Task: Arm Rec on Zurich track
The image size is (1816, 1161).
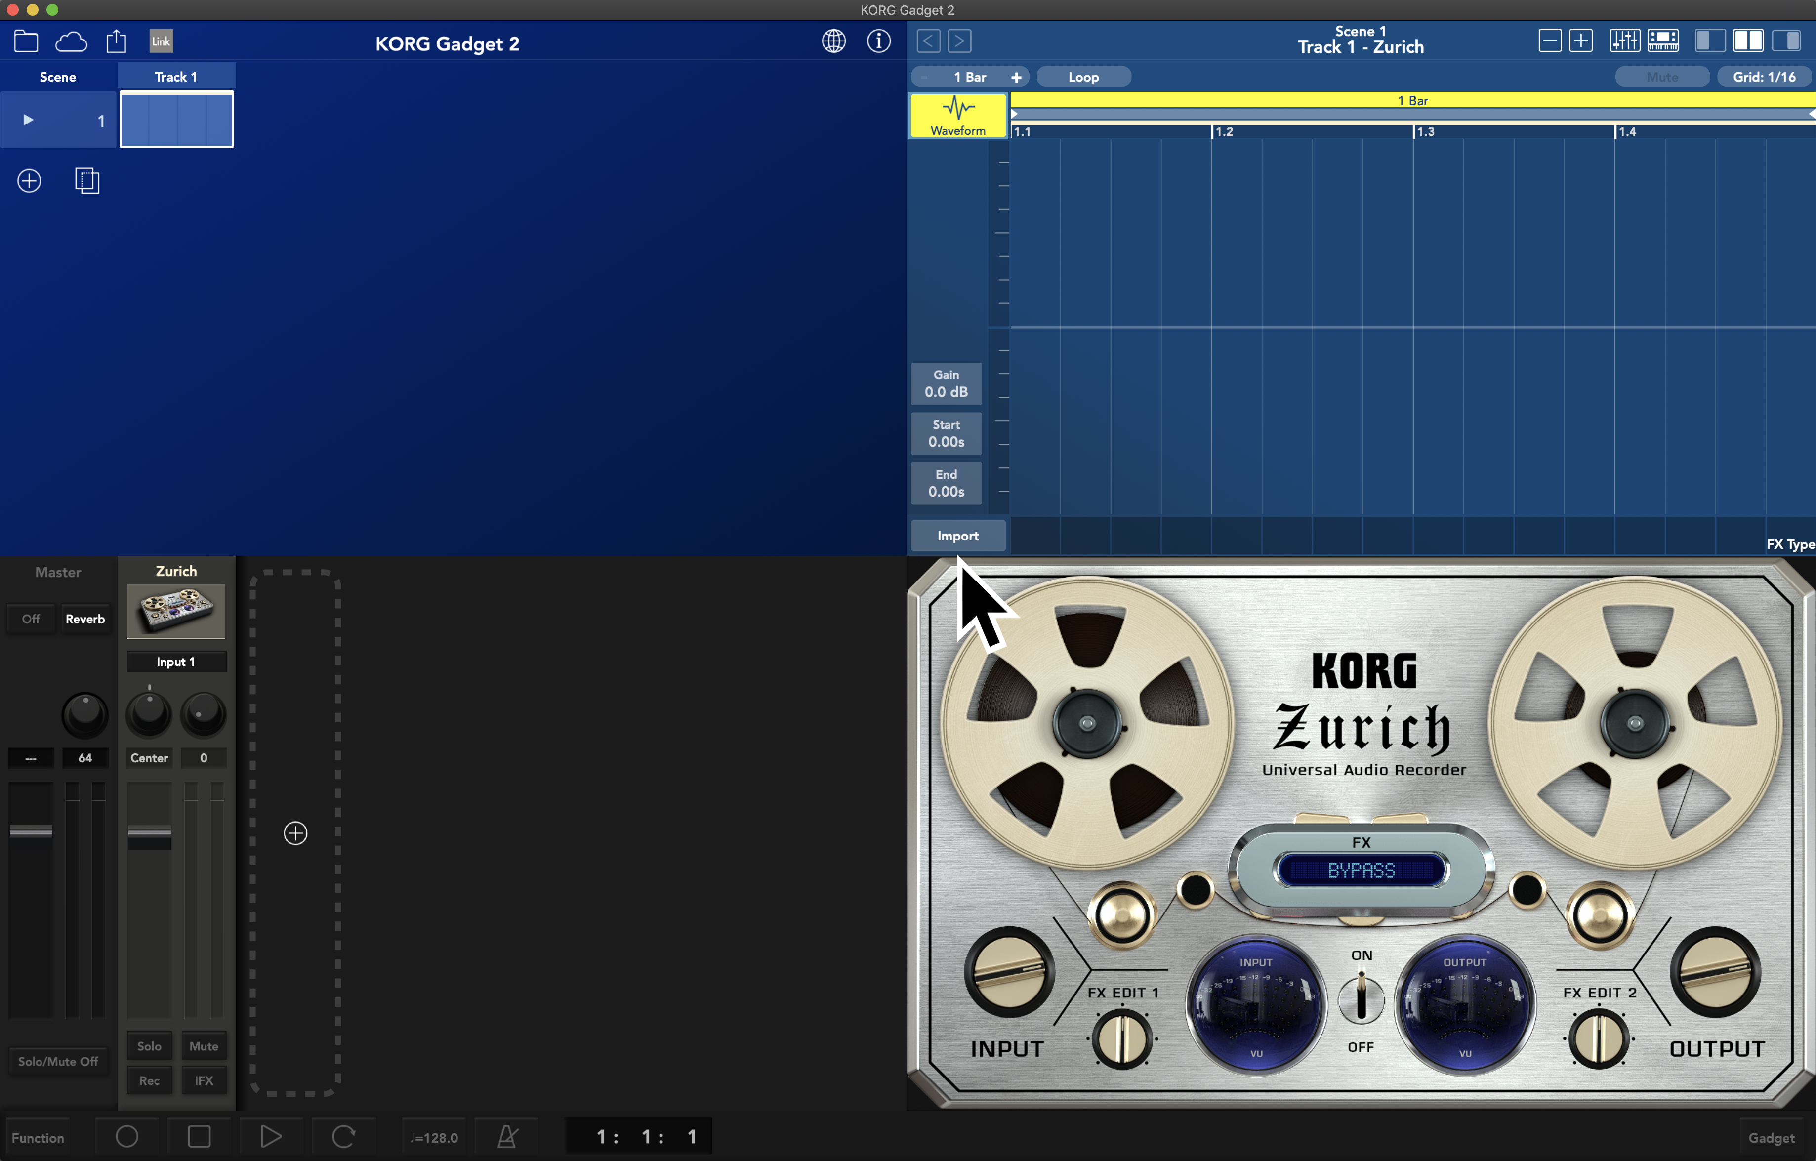Action: [x=149, y=1080]
